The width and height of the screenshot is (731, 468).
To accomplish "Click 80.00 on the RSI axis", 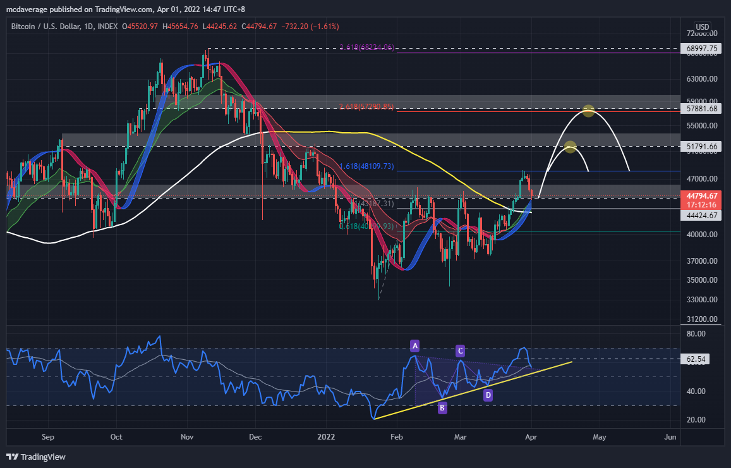I will [x=696, y=334].
